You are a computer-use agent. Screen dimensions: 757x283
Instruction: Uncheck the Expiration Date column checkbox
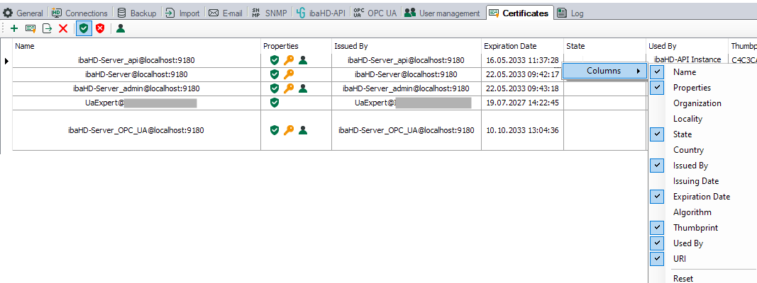point(657,197)
